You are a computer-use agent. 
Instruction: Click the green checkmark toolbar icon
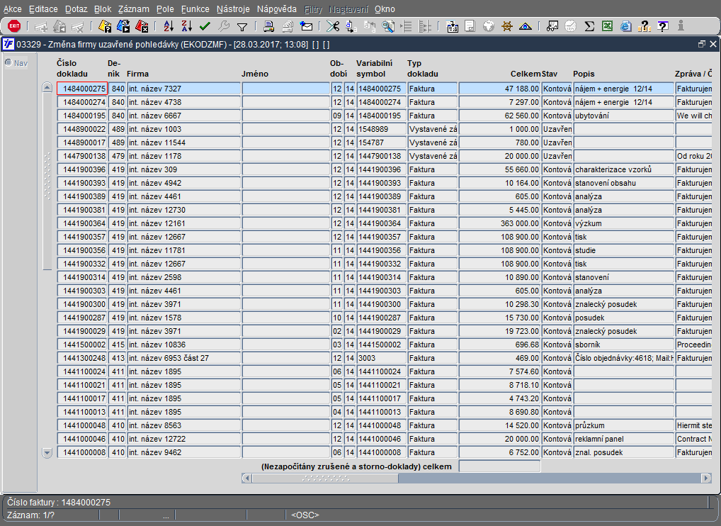[205, 26]
